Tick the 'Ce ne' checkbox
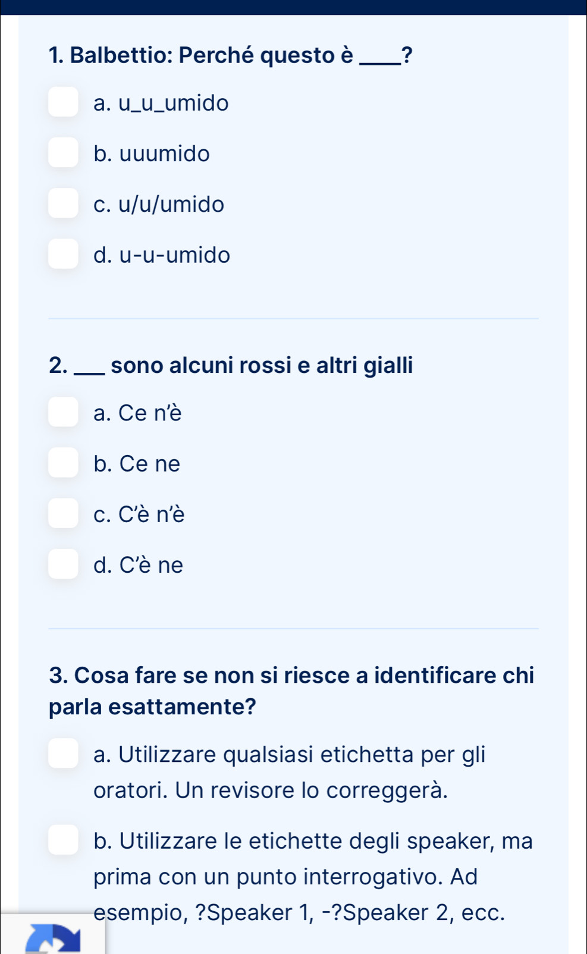The height and width of the screenshot is (954, 587). [64, 462]
